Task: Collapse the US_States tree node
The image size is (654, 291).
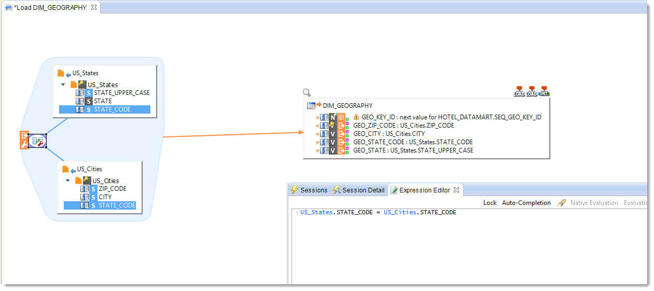Action: coord(63,85)
